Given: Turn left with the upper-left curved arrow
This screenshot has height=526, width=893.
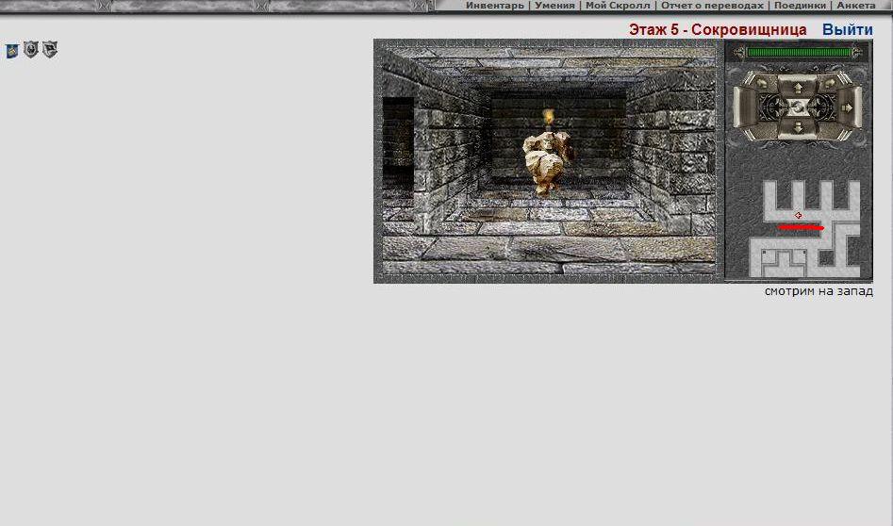Looking at the screenshot, I should 762,83.
